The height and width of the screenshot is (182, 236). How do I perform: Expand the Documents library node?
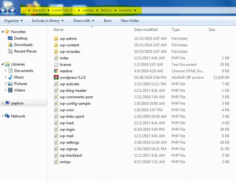click(6, 70)
